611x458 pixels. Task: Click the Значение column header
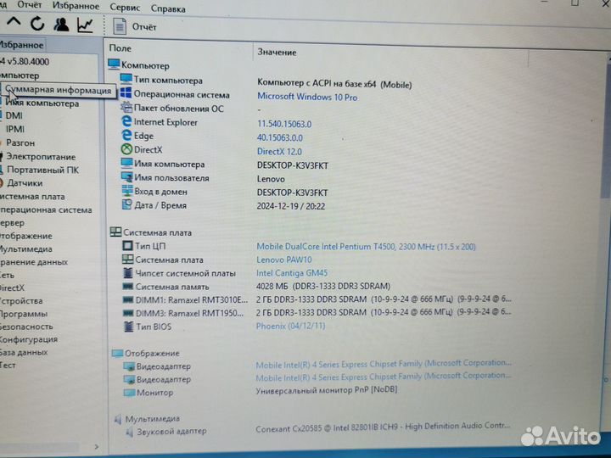(277, 53)
